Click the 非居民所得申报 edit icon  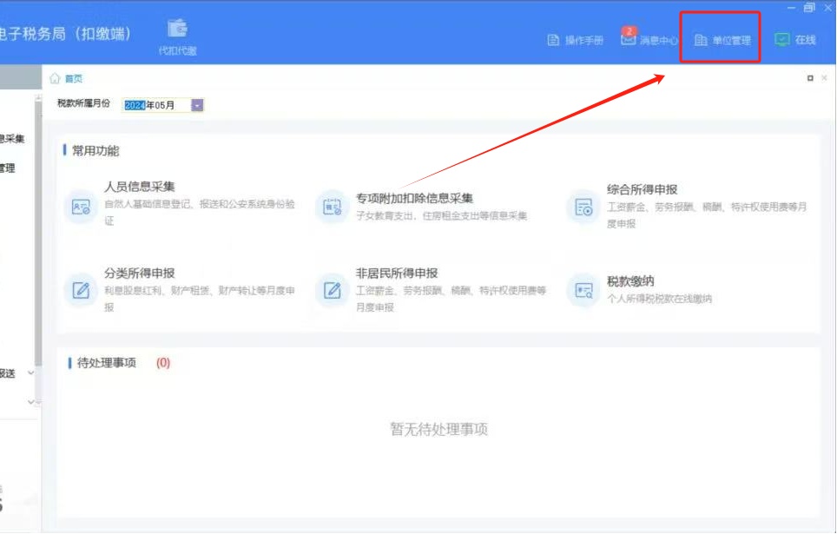point(332,291)
